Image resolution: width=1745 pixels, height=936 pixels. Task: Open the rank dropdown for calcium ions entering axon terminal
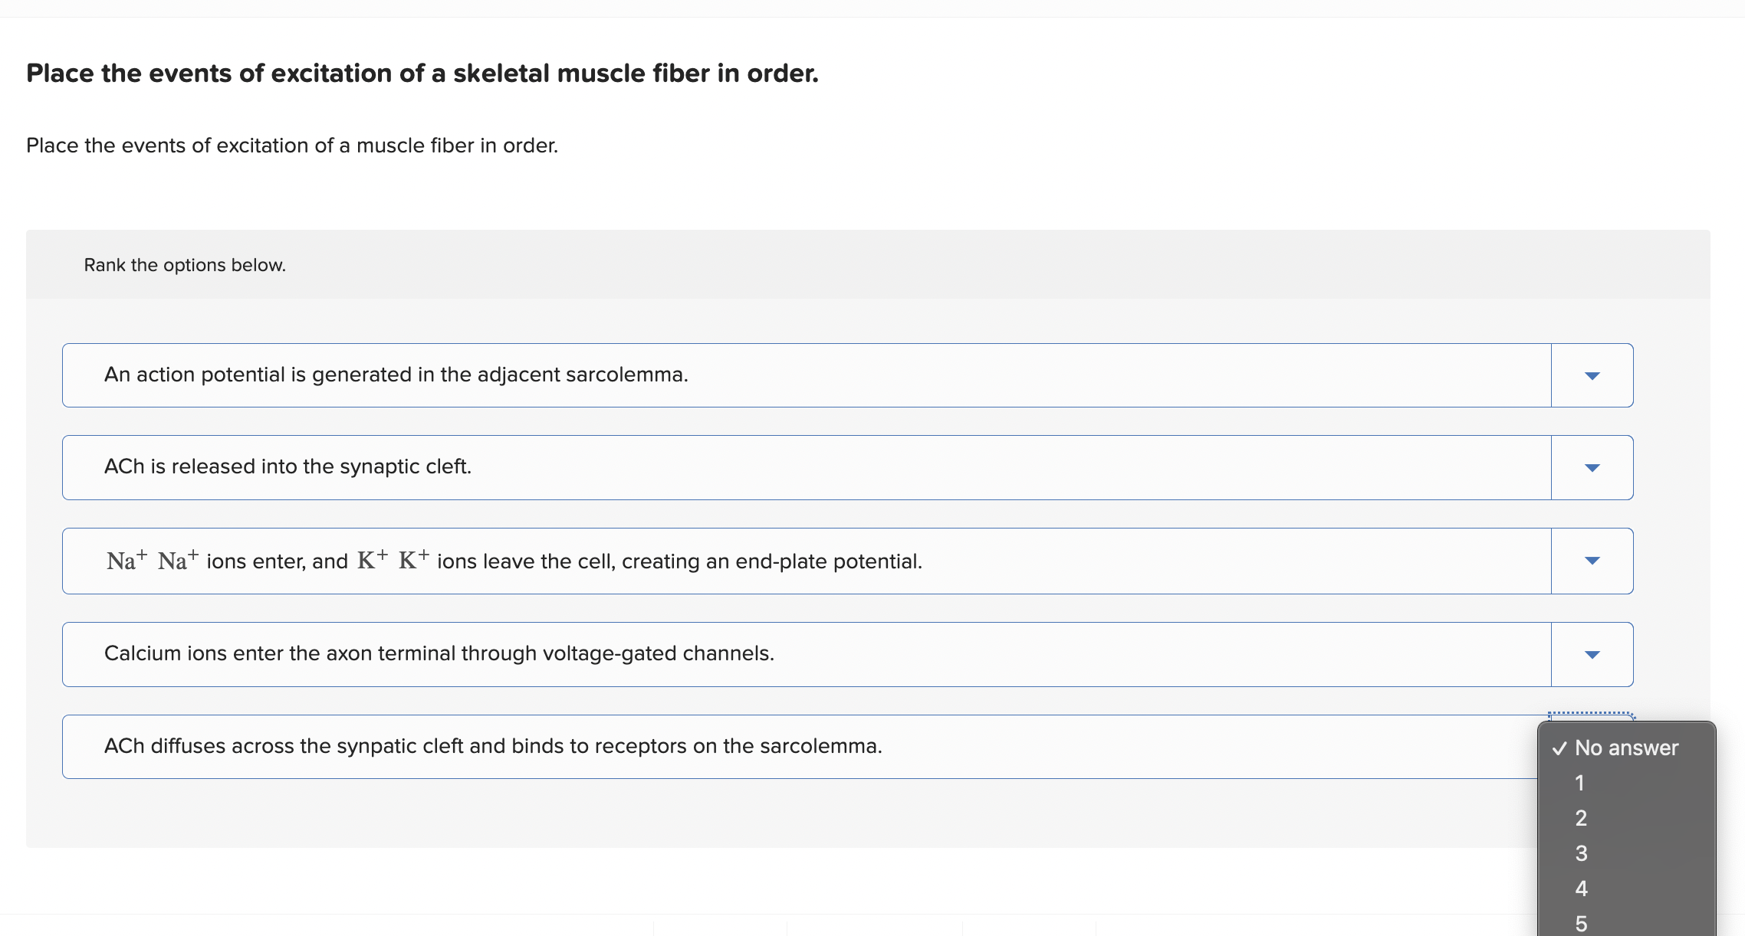(1591, 653)
